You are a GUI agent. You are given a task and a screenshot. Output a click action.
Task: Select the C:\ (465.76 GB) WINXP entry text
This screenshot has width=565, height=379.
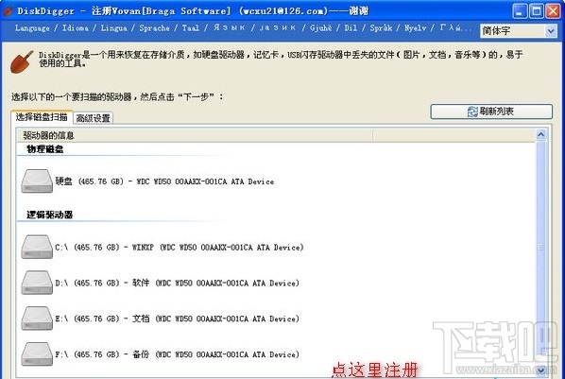click(180, 248)
